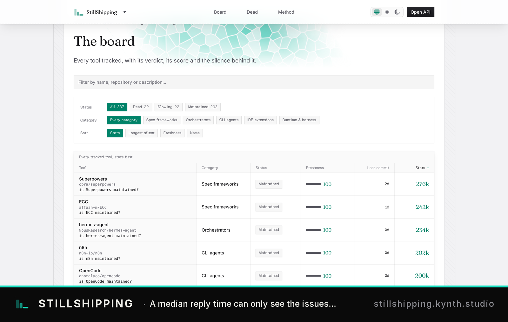
Task: Filter category by IDE extensions
Action: tap(261, 120)
